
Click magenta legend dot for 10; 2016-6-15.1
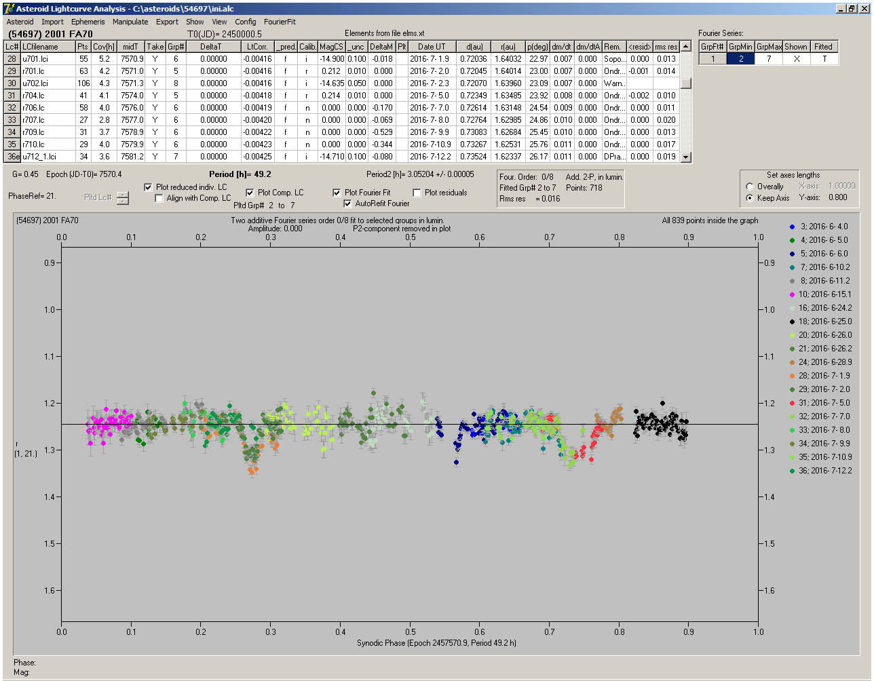click(793, 294)
